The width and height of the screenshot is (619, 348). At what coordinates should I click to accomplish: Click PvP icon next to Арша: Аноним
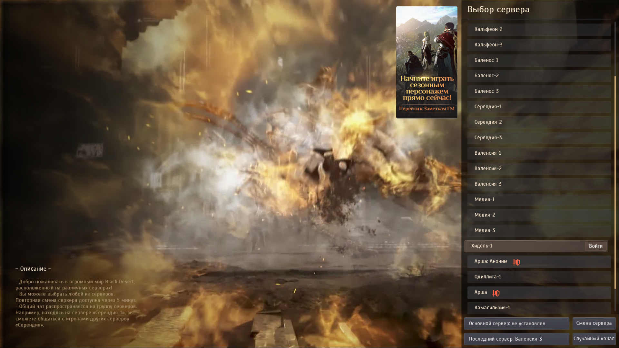pyautogui.click(x=516, y=262)
